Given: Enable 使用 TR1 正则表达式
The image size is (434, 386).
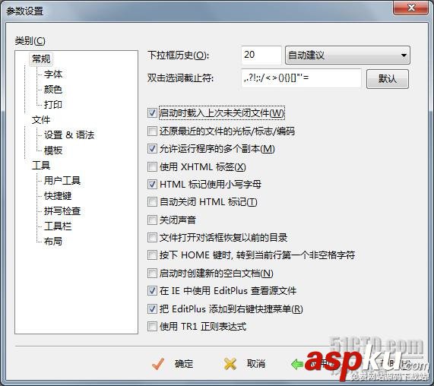Looking at the screenshot, I should point(152,327).
